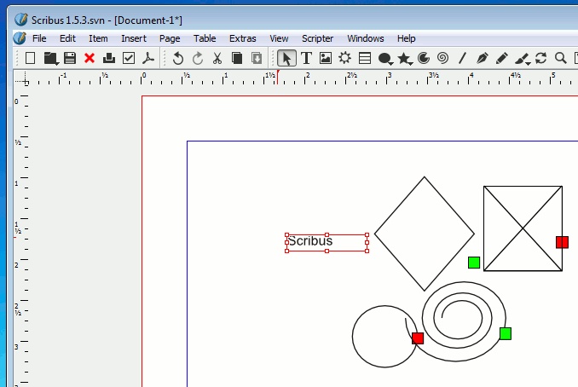
Task: Open the Preflight Verifier checkbox icon
Action: click(x=129, y=58)
